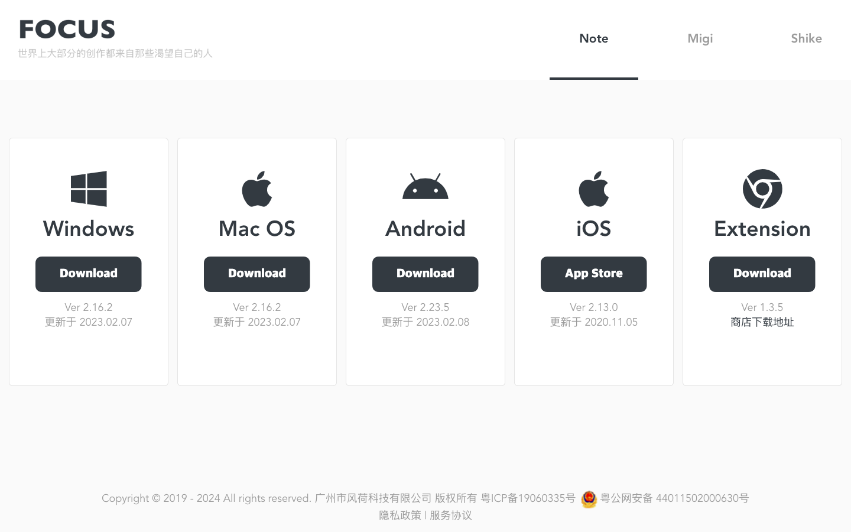Click the Chrome icon on the Extension card

point(762,189)
